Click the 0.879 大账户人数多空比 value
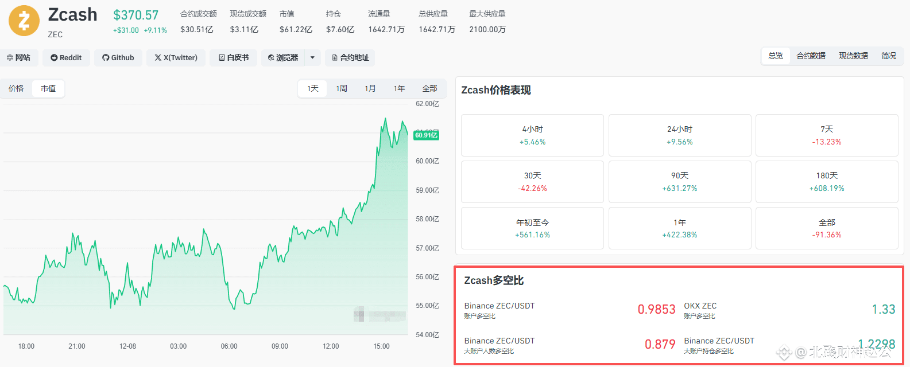Image resolution: width=910 pixels, height=367 pixels. coord(660,344)
